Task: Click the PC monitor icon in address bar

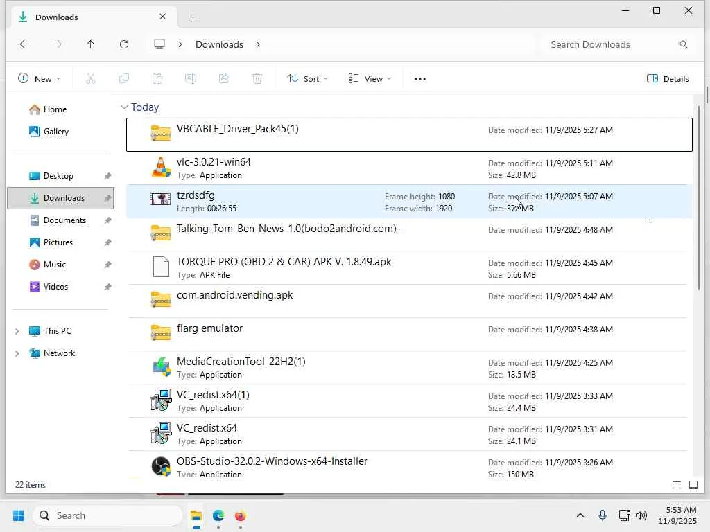Action: 159,44
